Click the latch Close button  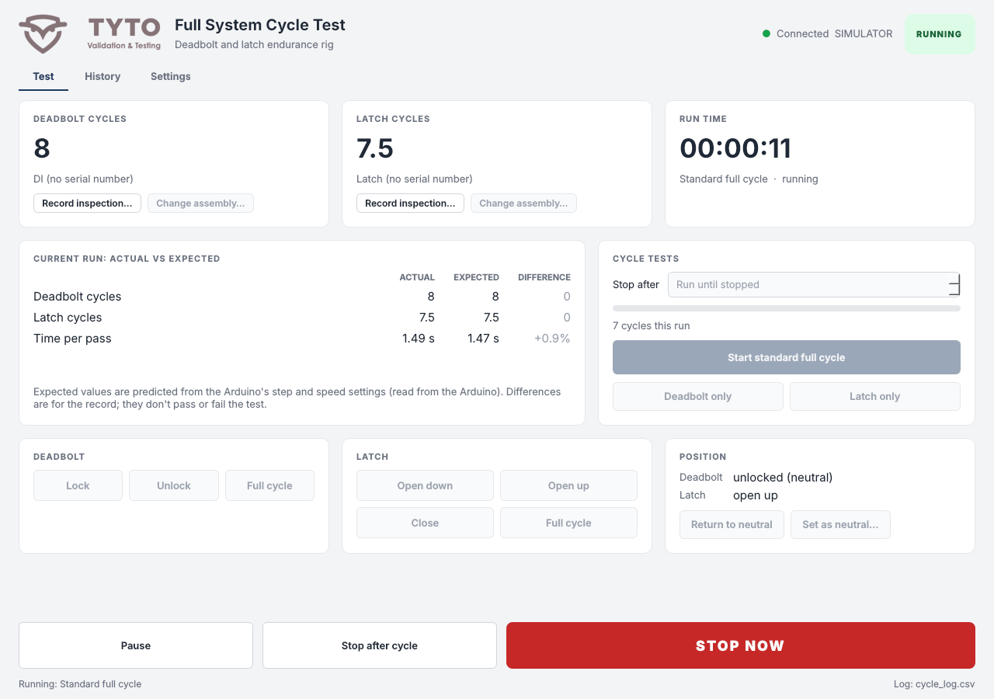click(425, 523)
